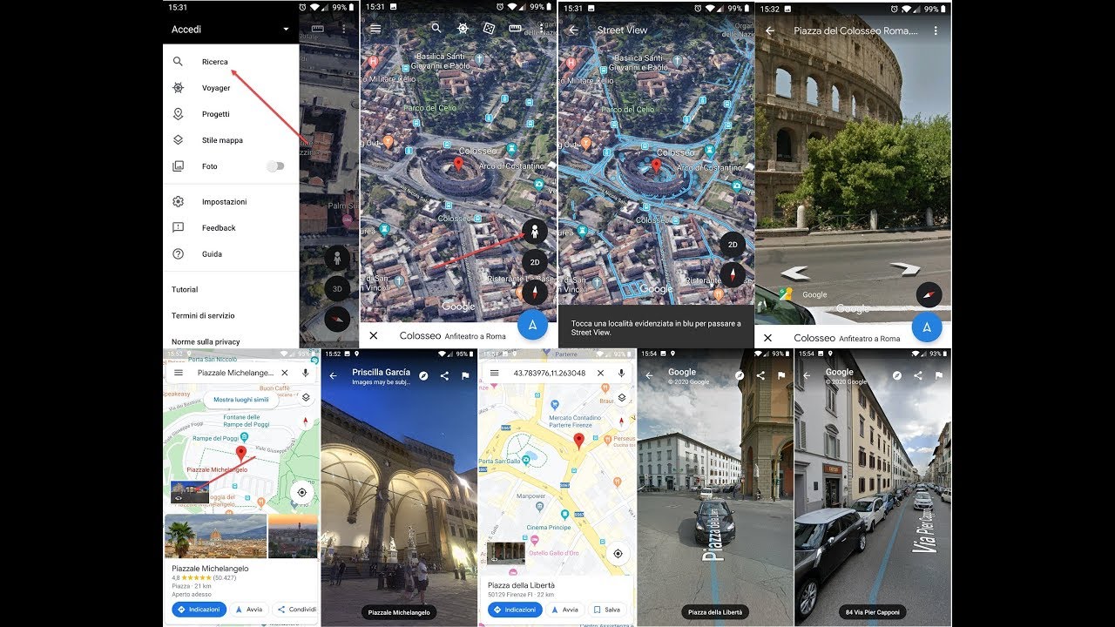This screenshot has height=627, width=1115.
Task: Open Street View thumbnail above Piazza della Libertà card
Action: [x=505, y=553]
